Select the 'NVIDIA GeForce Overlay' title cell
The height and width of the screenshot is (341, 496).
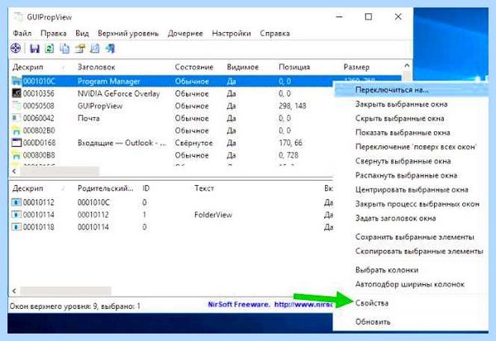118,93
